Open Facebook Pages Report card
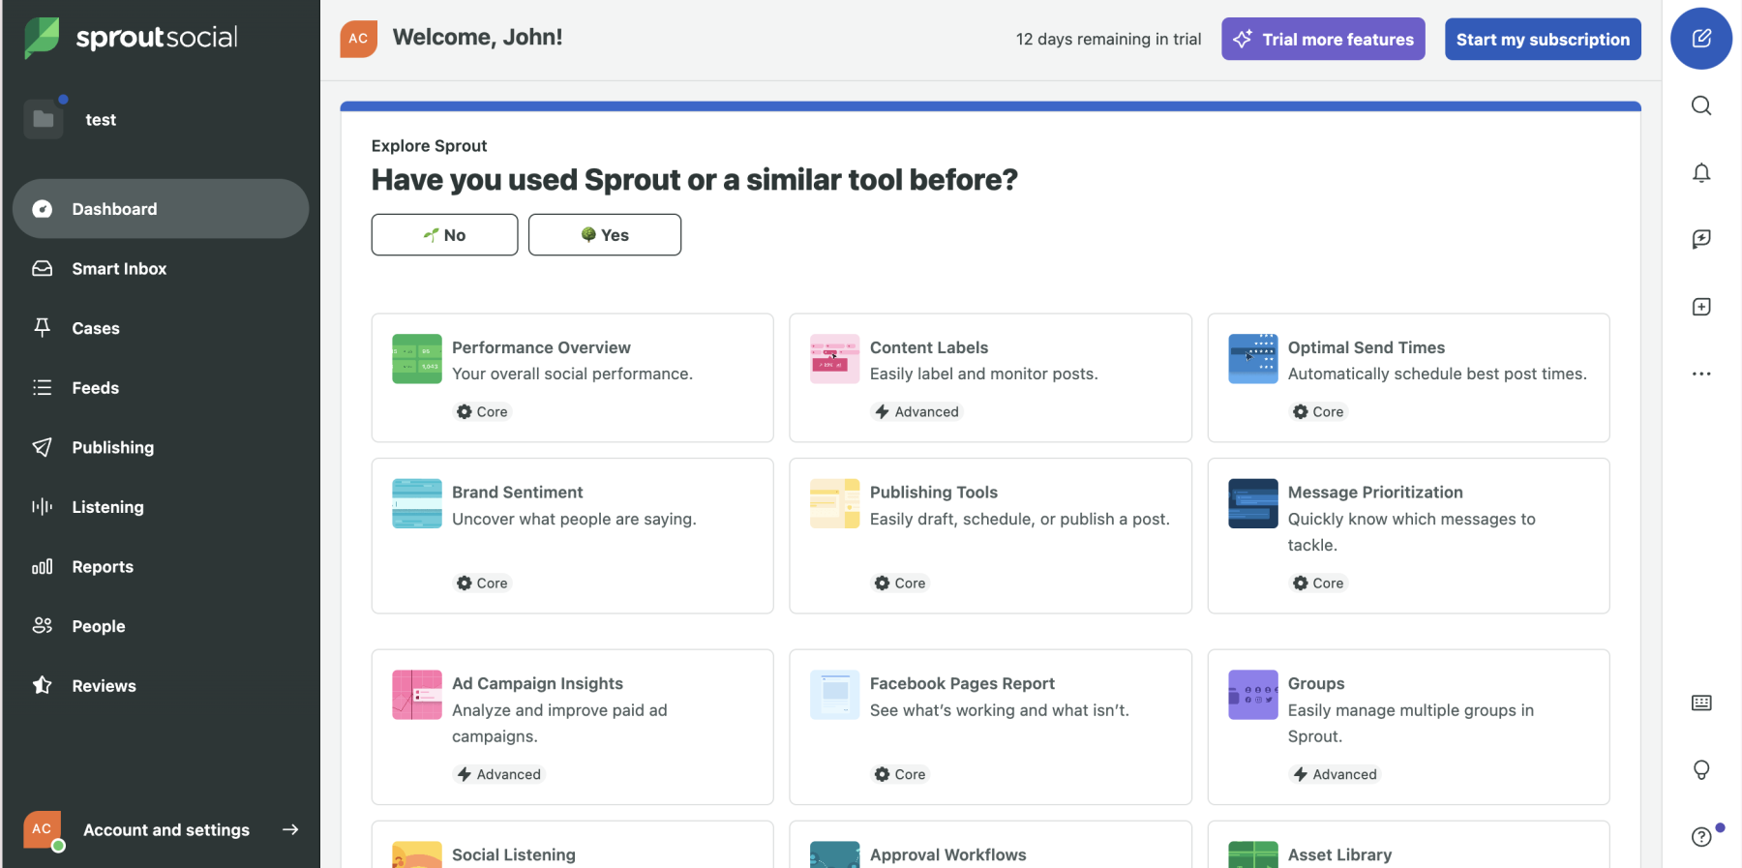Viewport: 1742px width, 868px height. coord(990,727)
